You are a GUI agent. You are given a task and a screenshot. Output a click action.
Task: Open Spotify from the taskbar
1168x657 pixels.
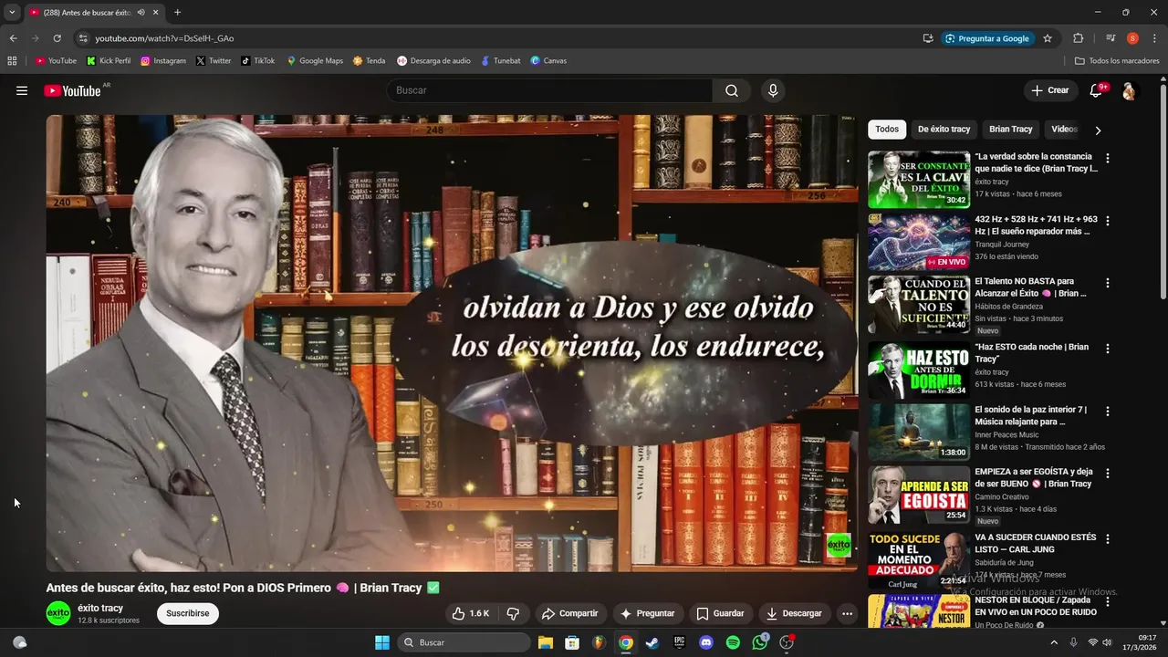click(733, 642)
